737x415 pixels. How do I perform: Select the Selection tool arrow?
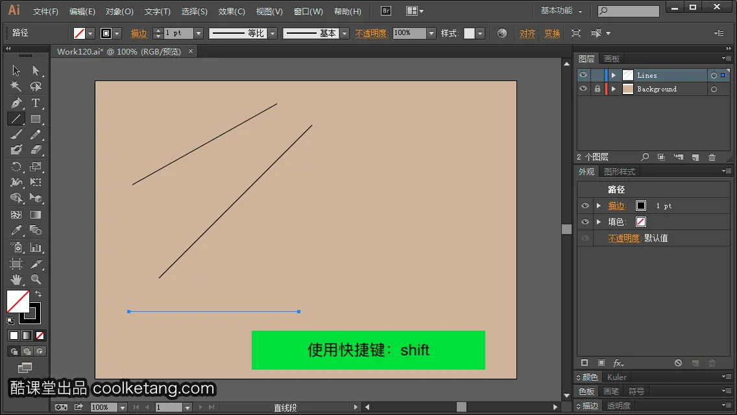16,71
